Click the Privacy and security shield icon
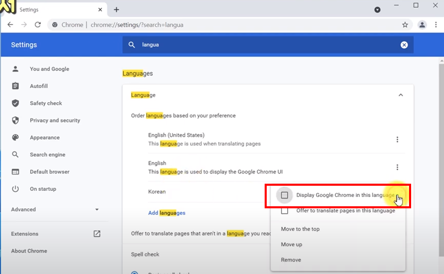This screenshot has width=444, height=274. (15, 120)
